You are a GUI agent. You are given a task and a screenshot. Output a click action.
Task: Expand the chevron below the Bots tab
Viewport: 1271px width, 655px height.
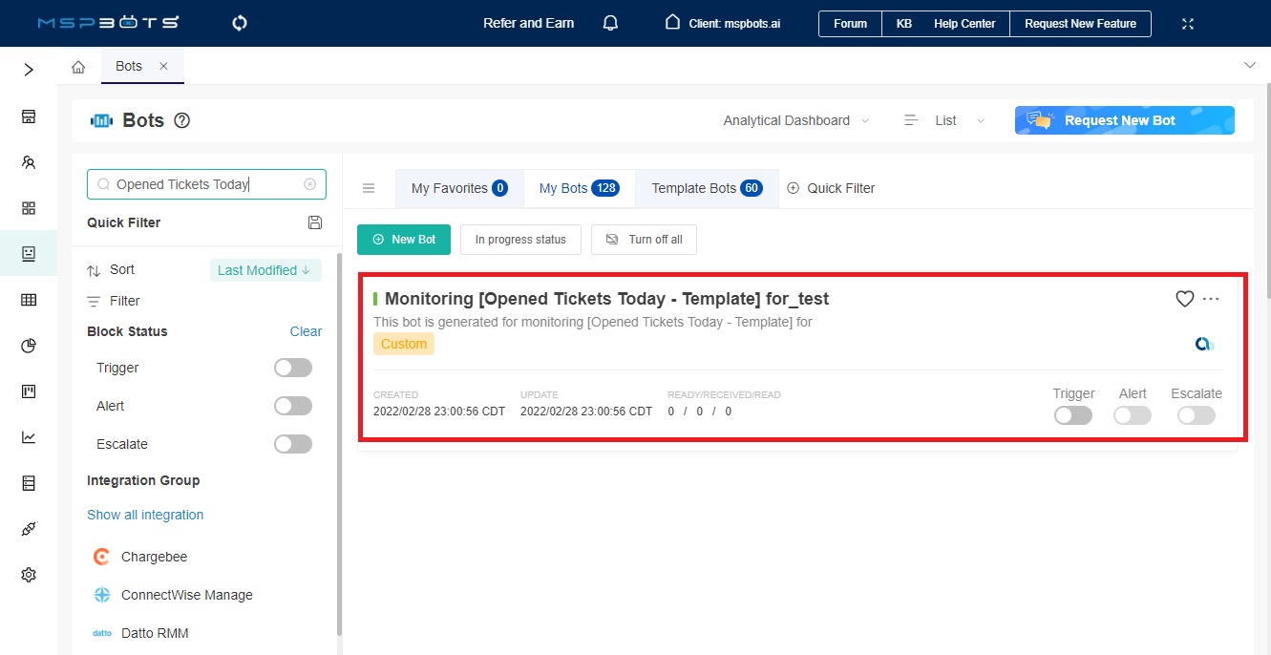[x=1250, y=66]
